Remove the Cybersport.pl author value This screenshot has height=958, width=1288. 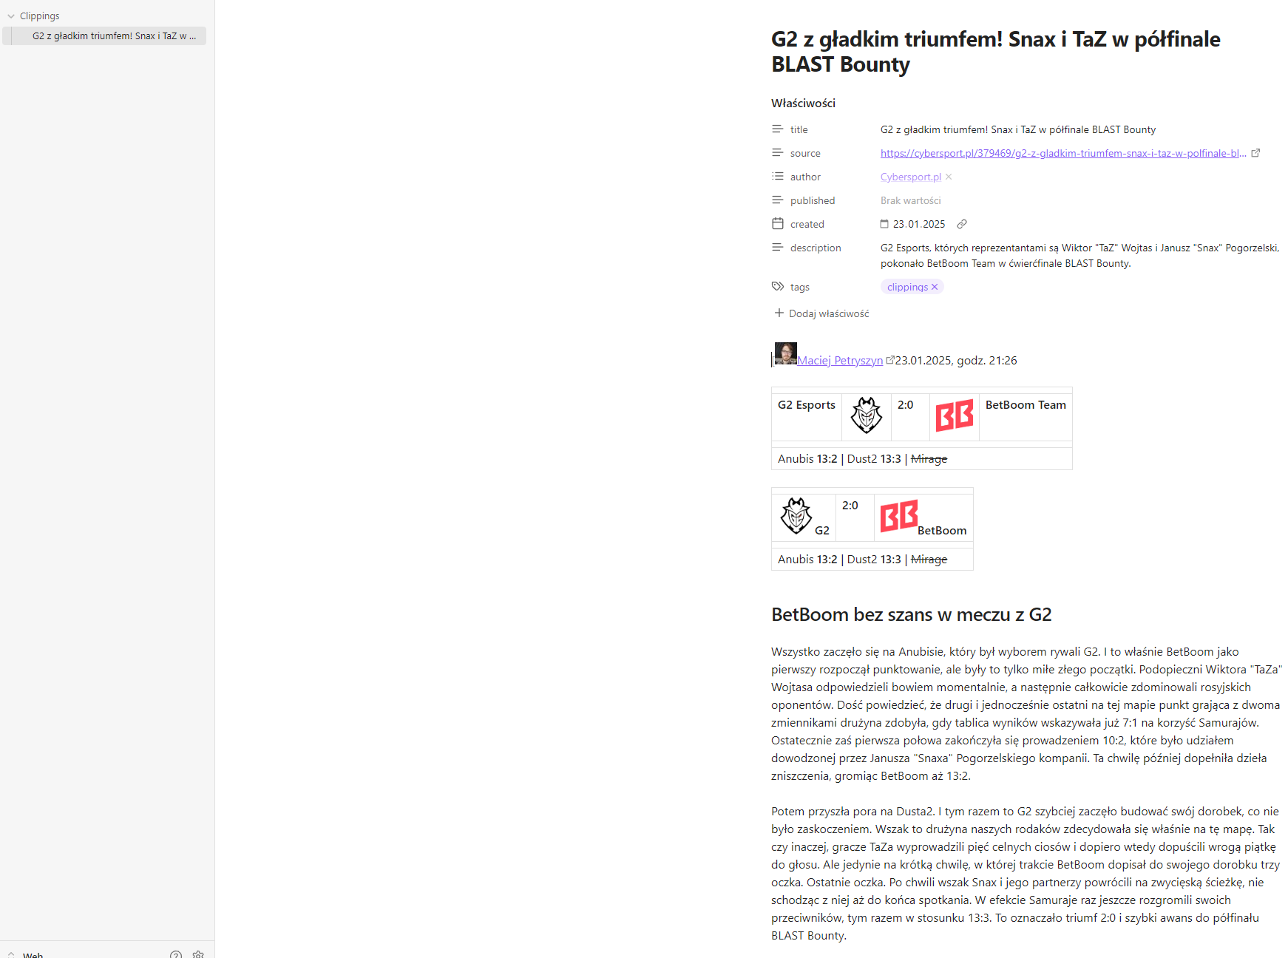click(x=949, y=177)
